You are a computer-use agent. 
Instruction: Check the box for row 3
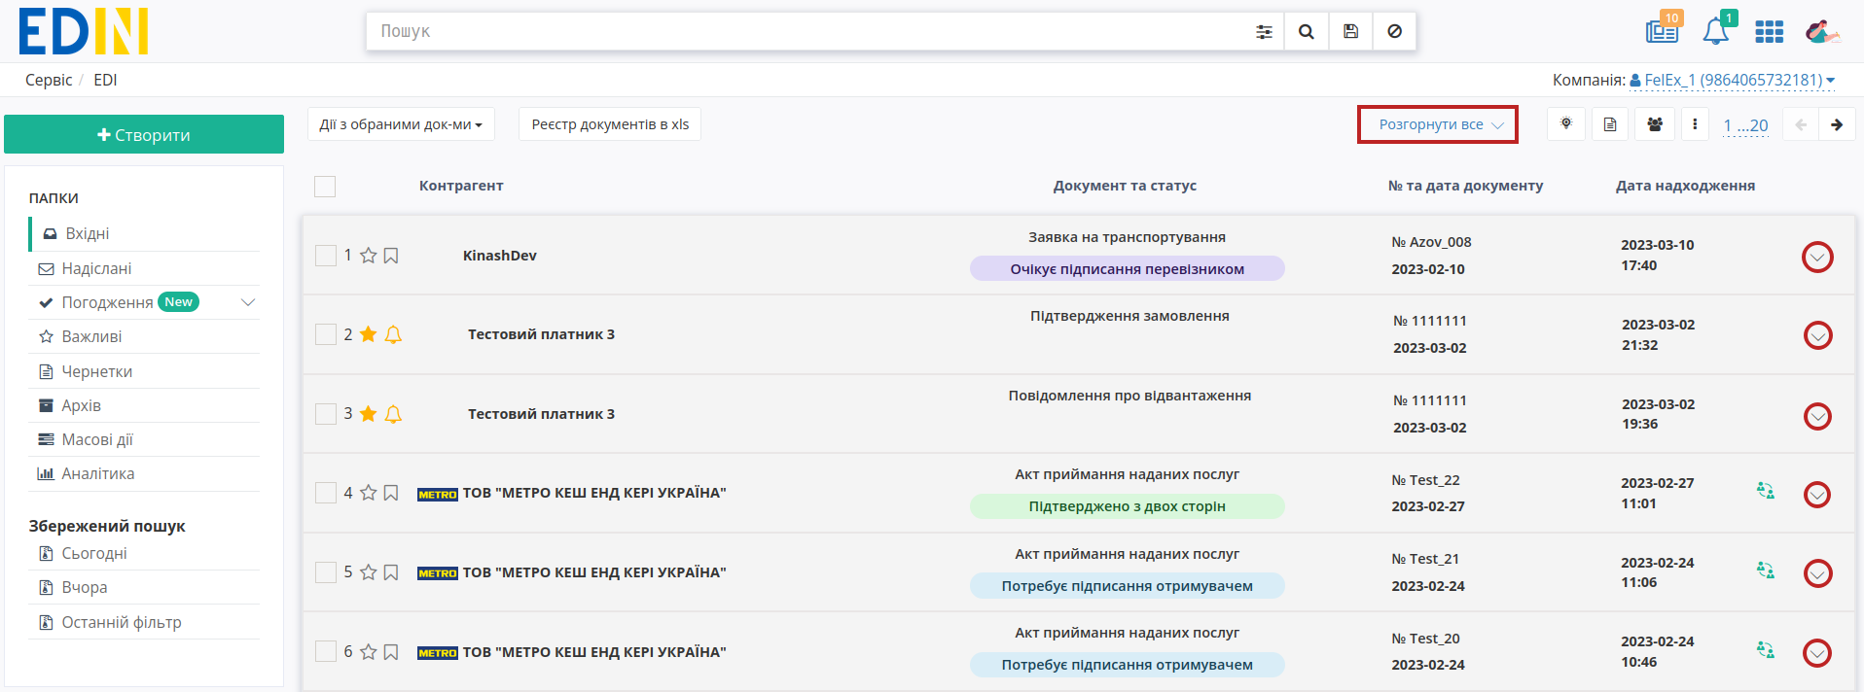[326, 414]
